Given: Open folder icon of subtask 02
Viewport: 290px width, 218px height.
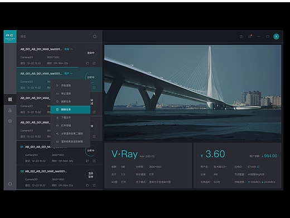Looking at the screenshot, I should (87, 185).
